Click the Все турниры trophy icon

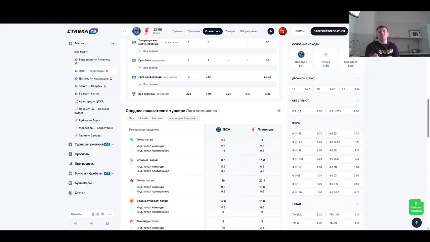[x=134, y=94]
